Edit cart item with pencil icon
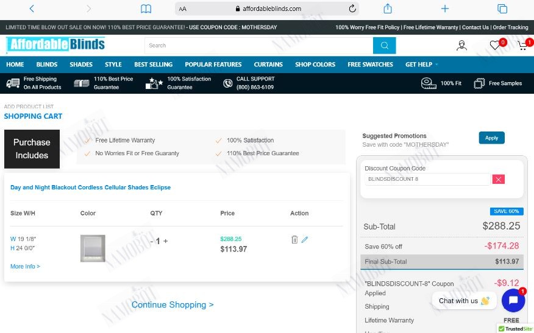534x333 pixels. tap(305, 239)
